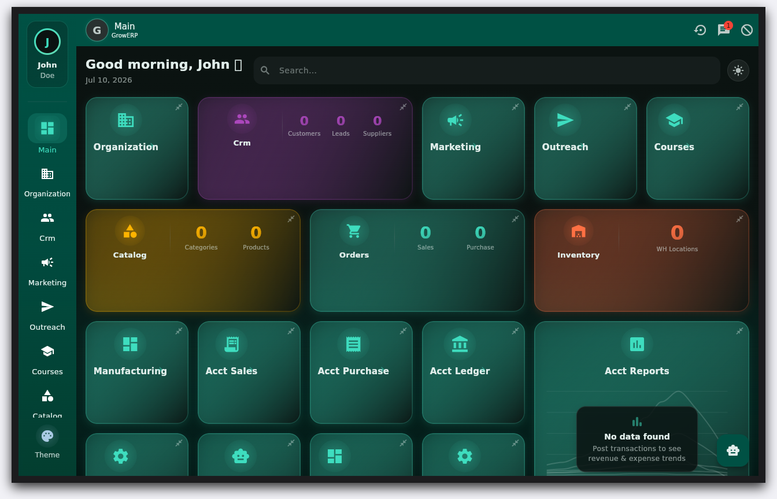The height and width of the screenshot is (499, 777).
Task: Open the Marketing tile's megaphone icon
Action: [456, 120]
